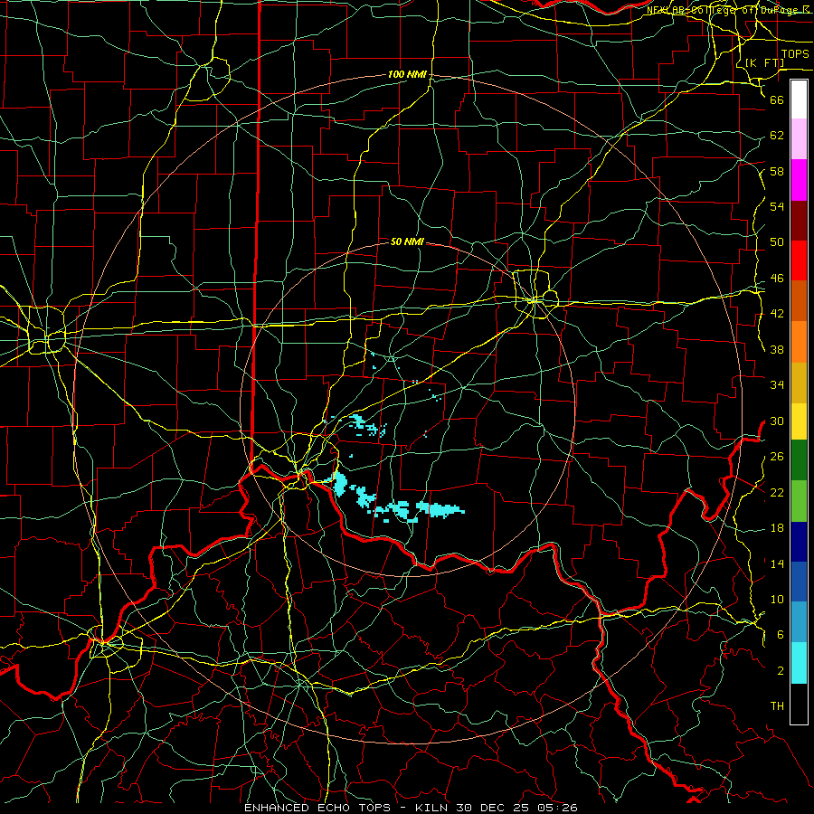Click the "TOPS" legend heading
The image size is (814, 814).
pos(795,53)
